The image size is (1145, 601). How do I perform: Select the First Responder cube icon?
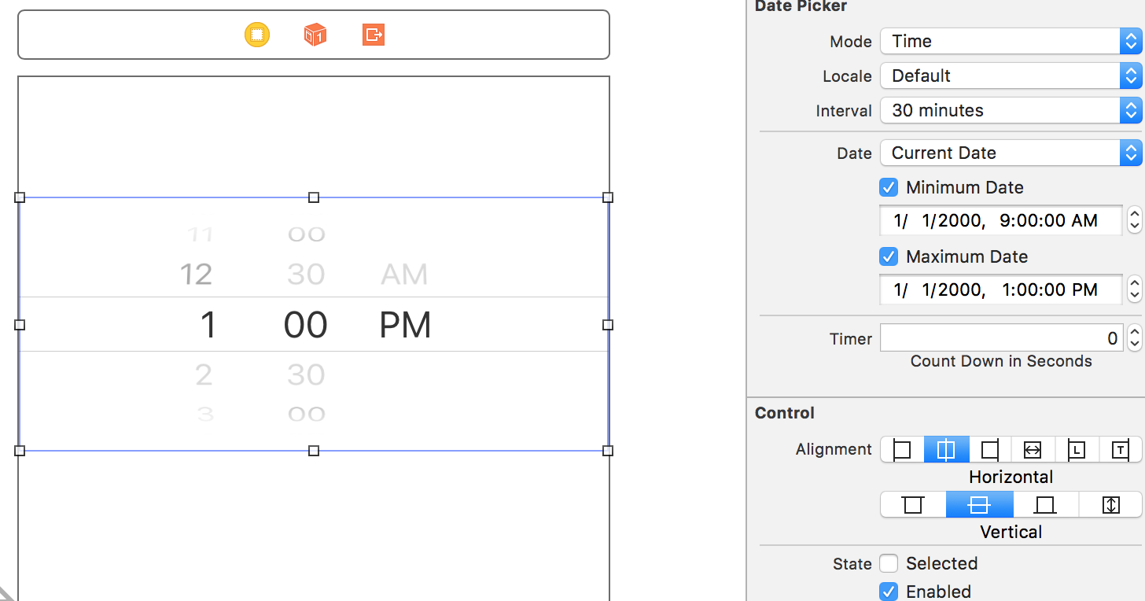[315, 35]
